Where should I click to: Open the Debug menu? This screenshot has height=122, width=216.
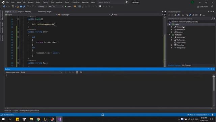[45, 2]
